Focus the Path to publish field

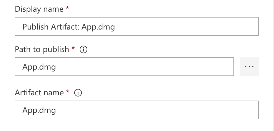tap(124, 67)
